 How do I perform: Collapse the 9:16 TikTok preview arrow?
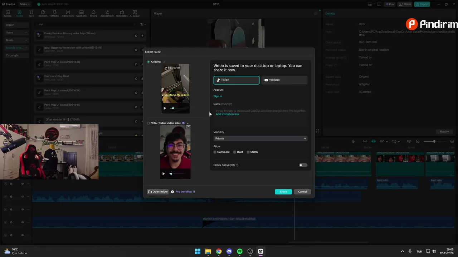(188, 123)
